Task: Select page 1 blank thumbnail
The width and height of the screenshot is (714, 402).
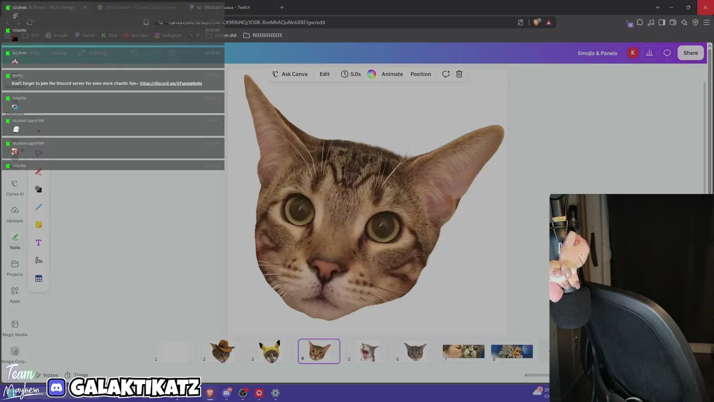Action: point(173,351)
